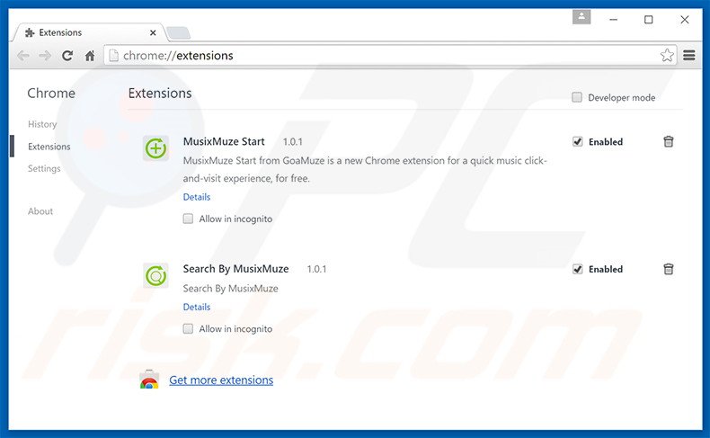
Task: Click the chrome://extensions address bar
Action: 389,55
